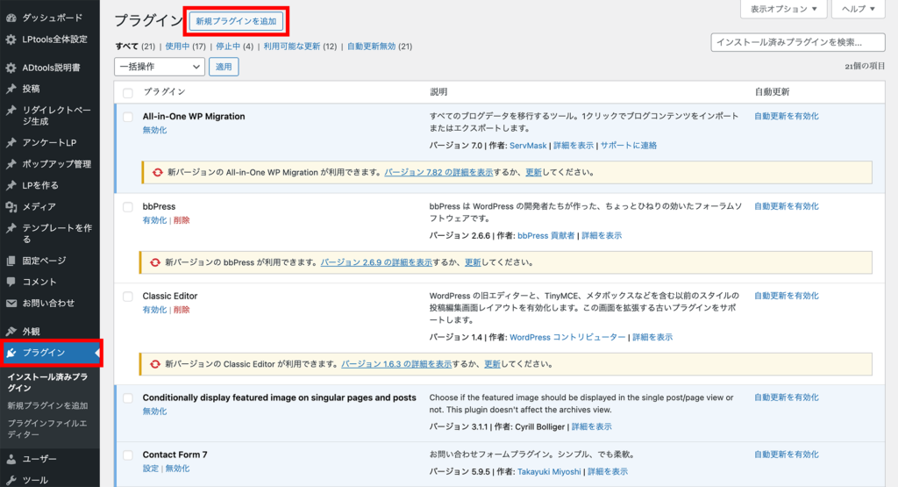Screen dimensions: 898x487
Task: Deactivate All-in-One WP Migration via 無効化
Action: [154, 130]
